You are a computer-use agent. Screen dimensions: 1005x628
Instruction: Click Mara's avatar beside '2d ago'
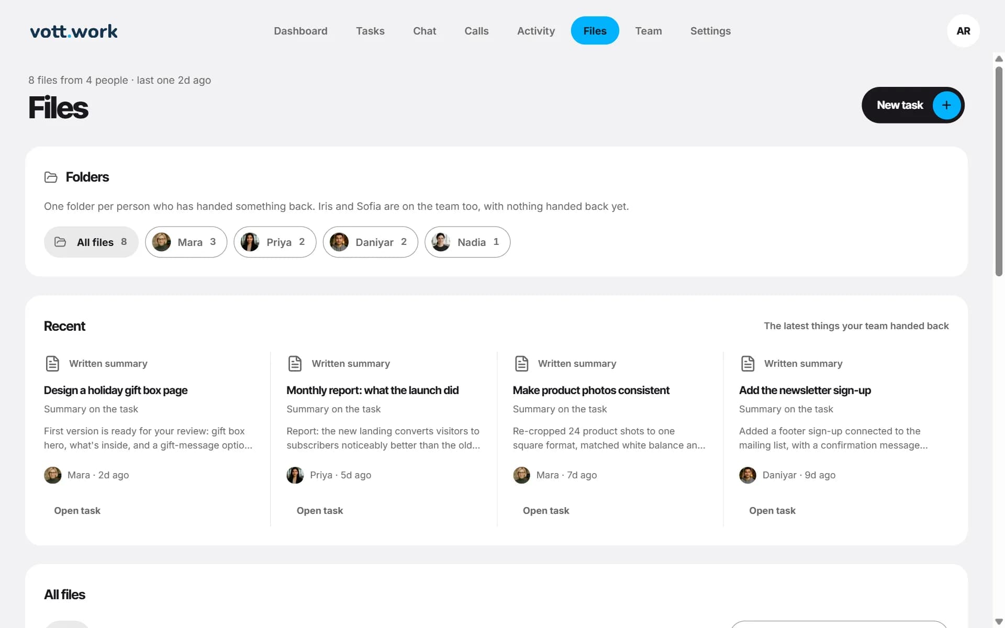pos(52,475)
